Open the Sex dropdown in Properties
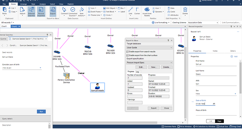This screenshot has height=130, width=242. (235, 94)
